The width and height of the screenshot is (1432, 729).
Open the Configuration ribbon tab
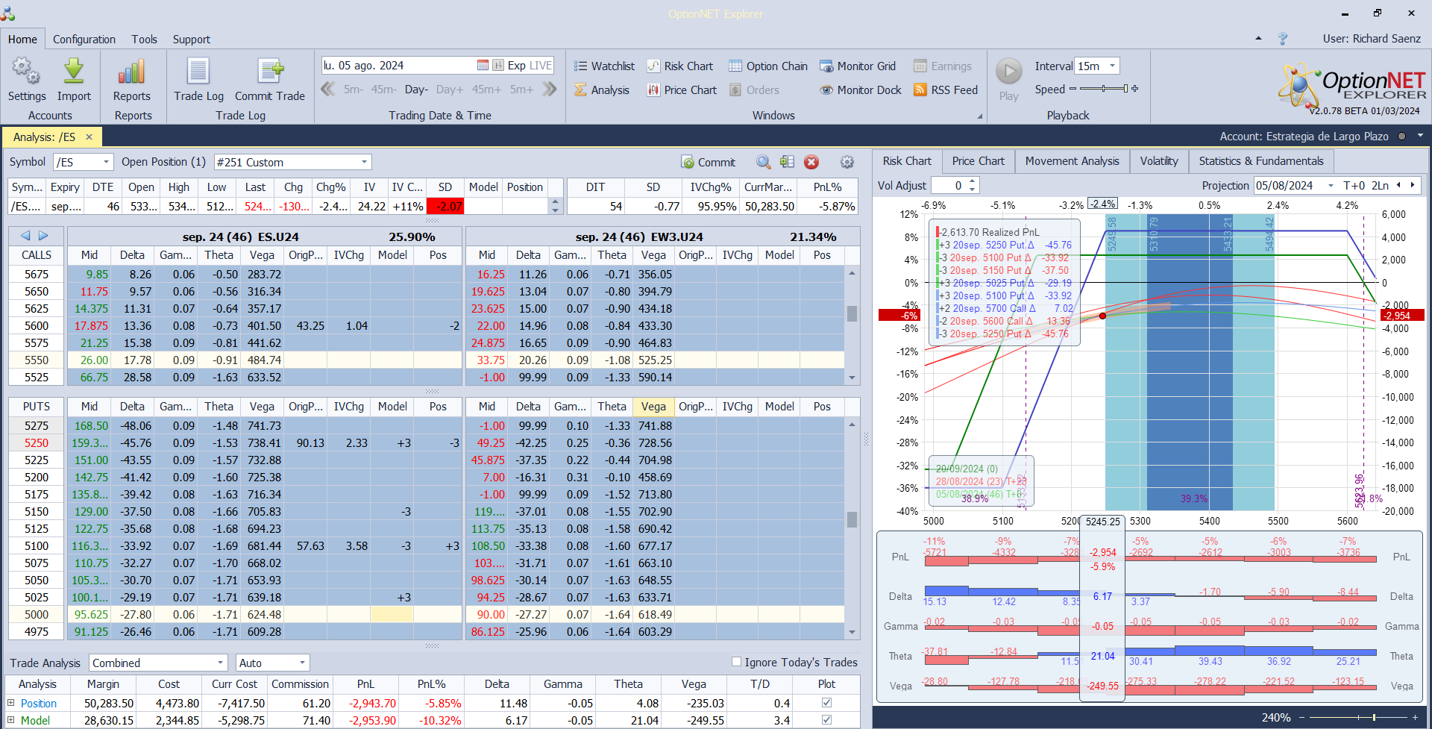(84, 39)
